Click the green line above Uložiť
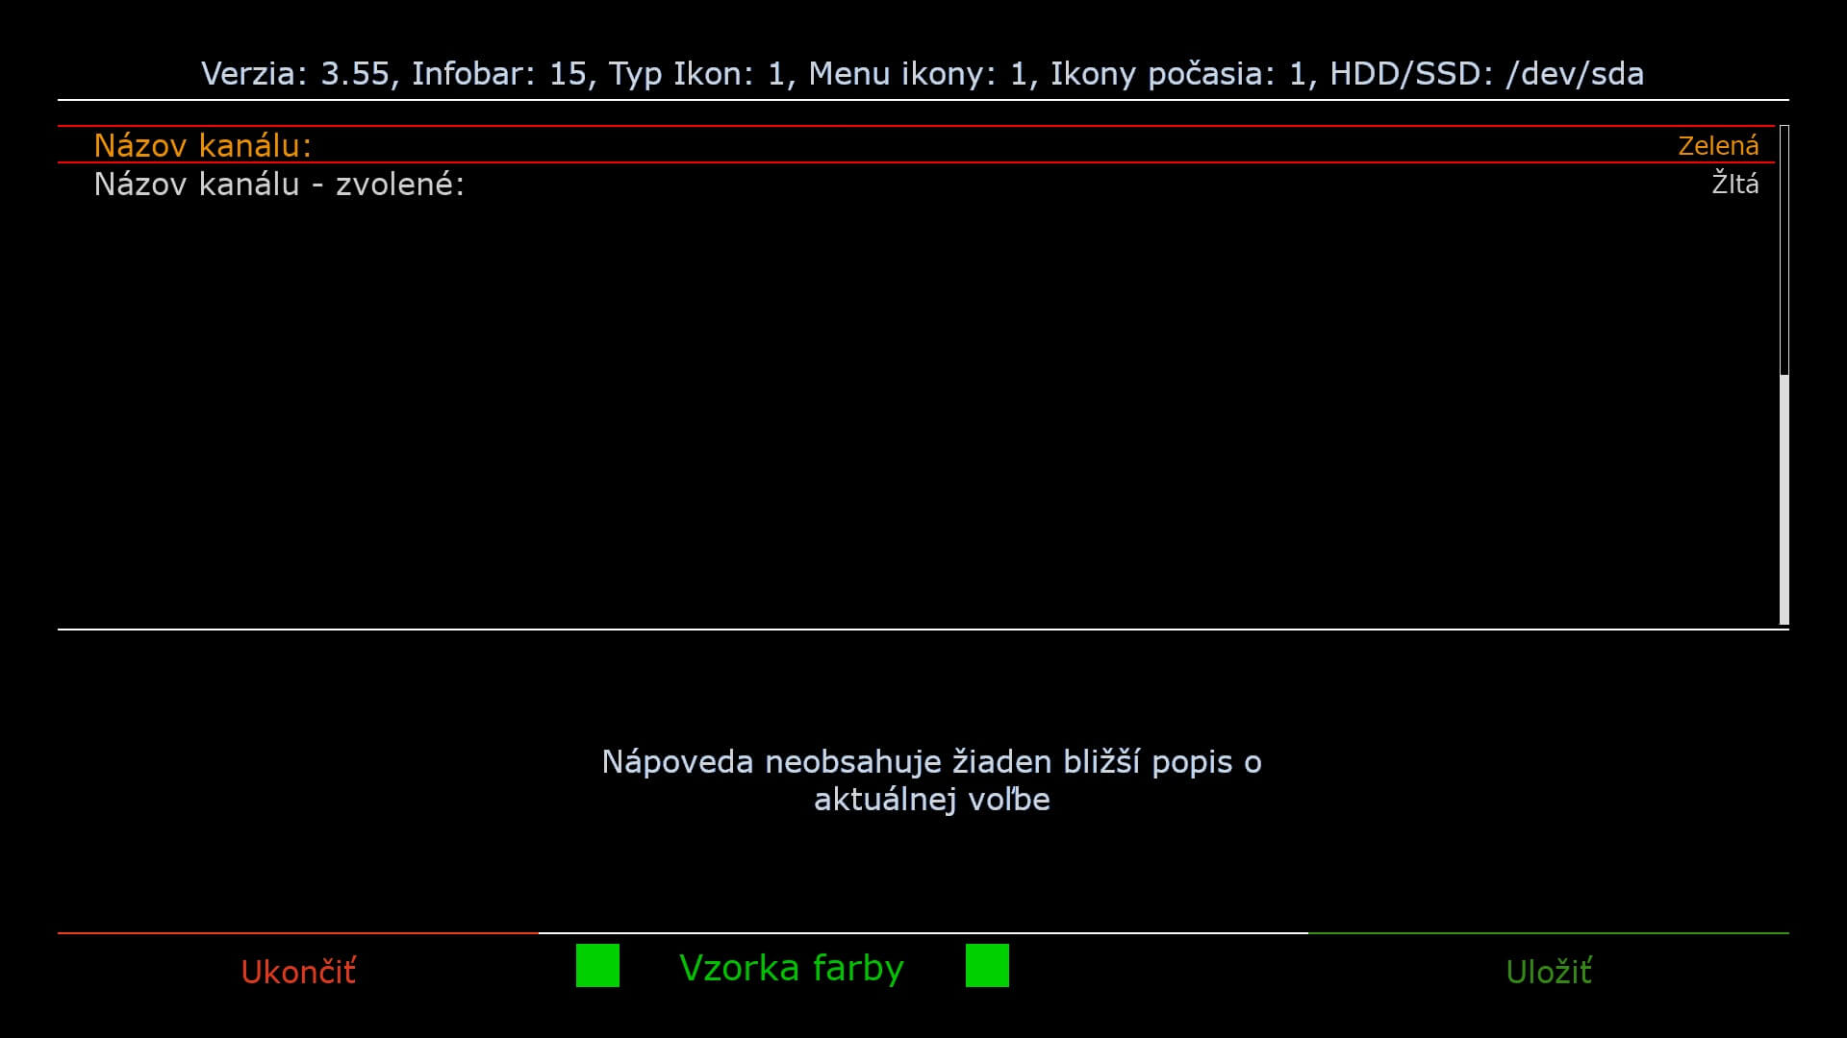1847x1038 pixels. [1549, 932]
